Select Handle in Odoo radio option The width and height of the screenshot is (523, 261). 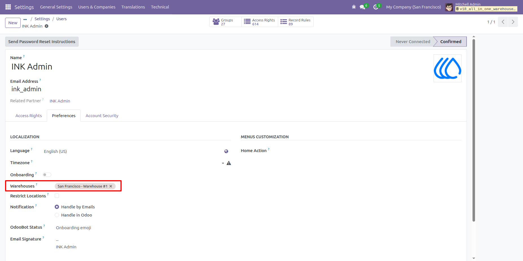[57, 215]
